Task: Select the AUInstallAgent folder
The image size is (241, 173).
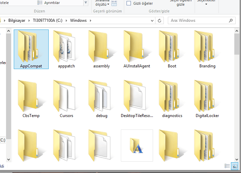Action: pos(137,49)
